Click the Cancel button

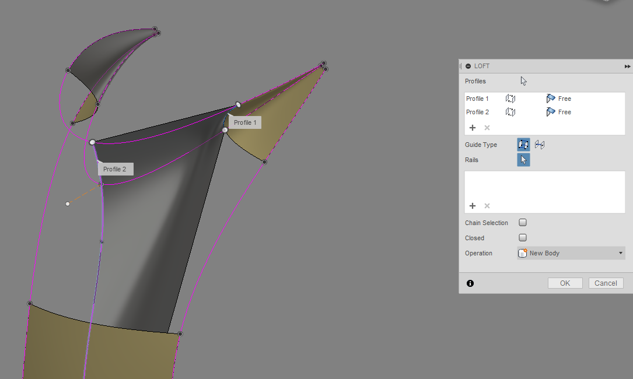(x=606, y=283)
